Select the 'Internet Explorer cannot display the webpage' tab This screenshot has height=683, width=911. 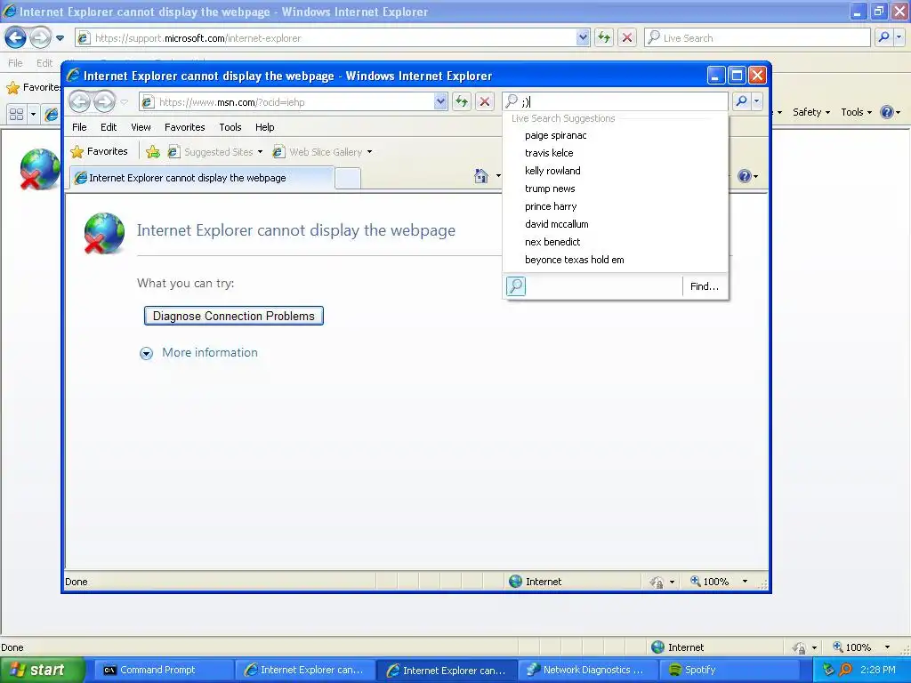[202, 178]
